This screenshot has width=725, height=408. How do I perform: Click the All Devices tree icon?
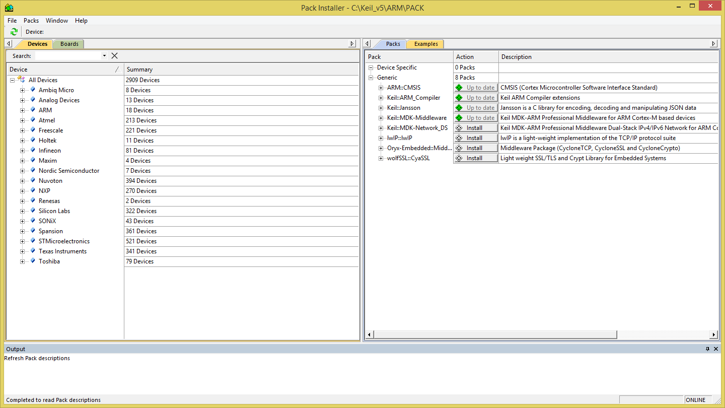coord(21,80)
